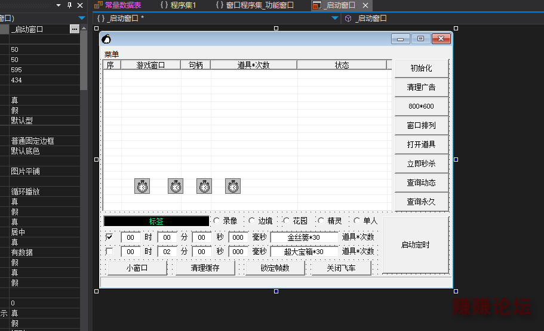Screen dimensions: 544x331
Task: Expand the properties panel blue dropdown arrow
Action: [x=82, y=18]
